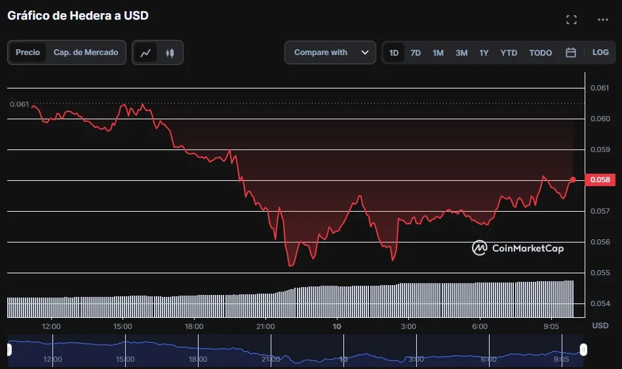
Task: Click the Compare with chevron arrow
Action: (365, 52)
